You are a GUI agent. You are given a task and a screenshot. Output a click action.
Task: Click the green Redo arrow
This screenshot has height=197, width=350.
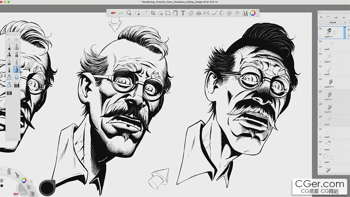pos(121,13)
